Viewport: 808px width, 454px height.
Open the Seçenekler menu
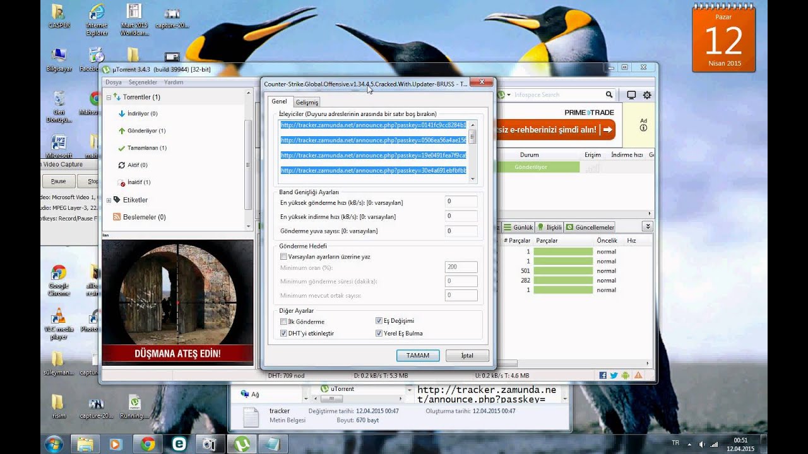coord(143,82)
